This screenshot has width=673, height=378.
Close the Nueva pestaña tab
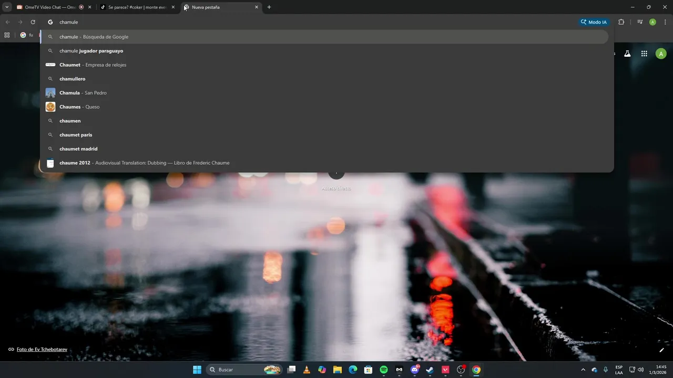(257, 7)
